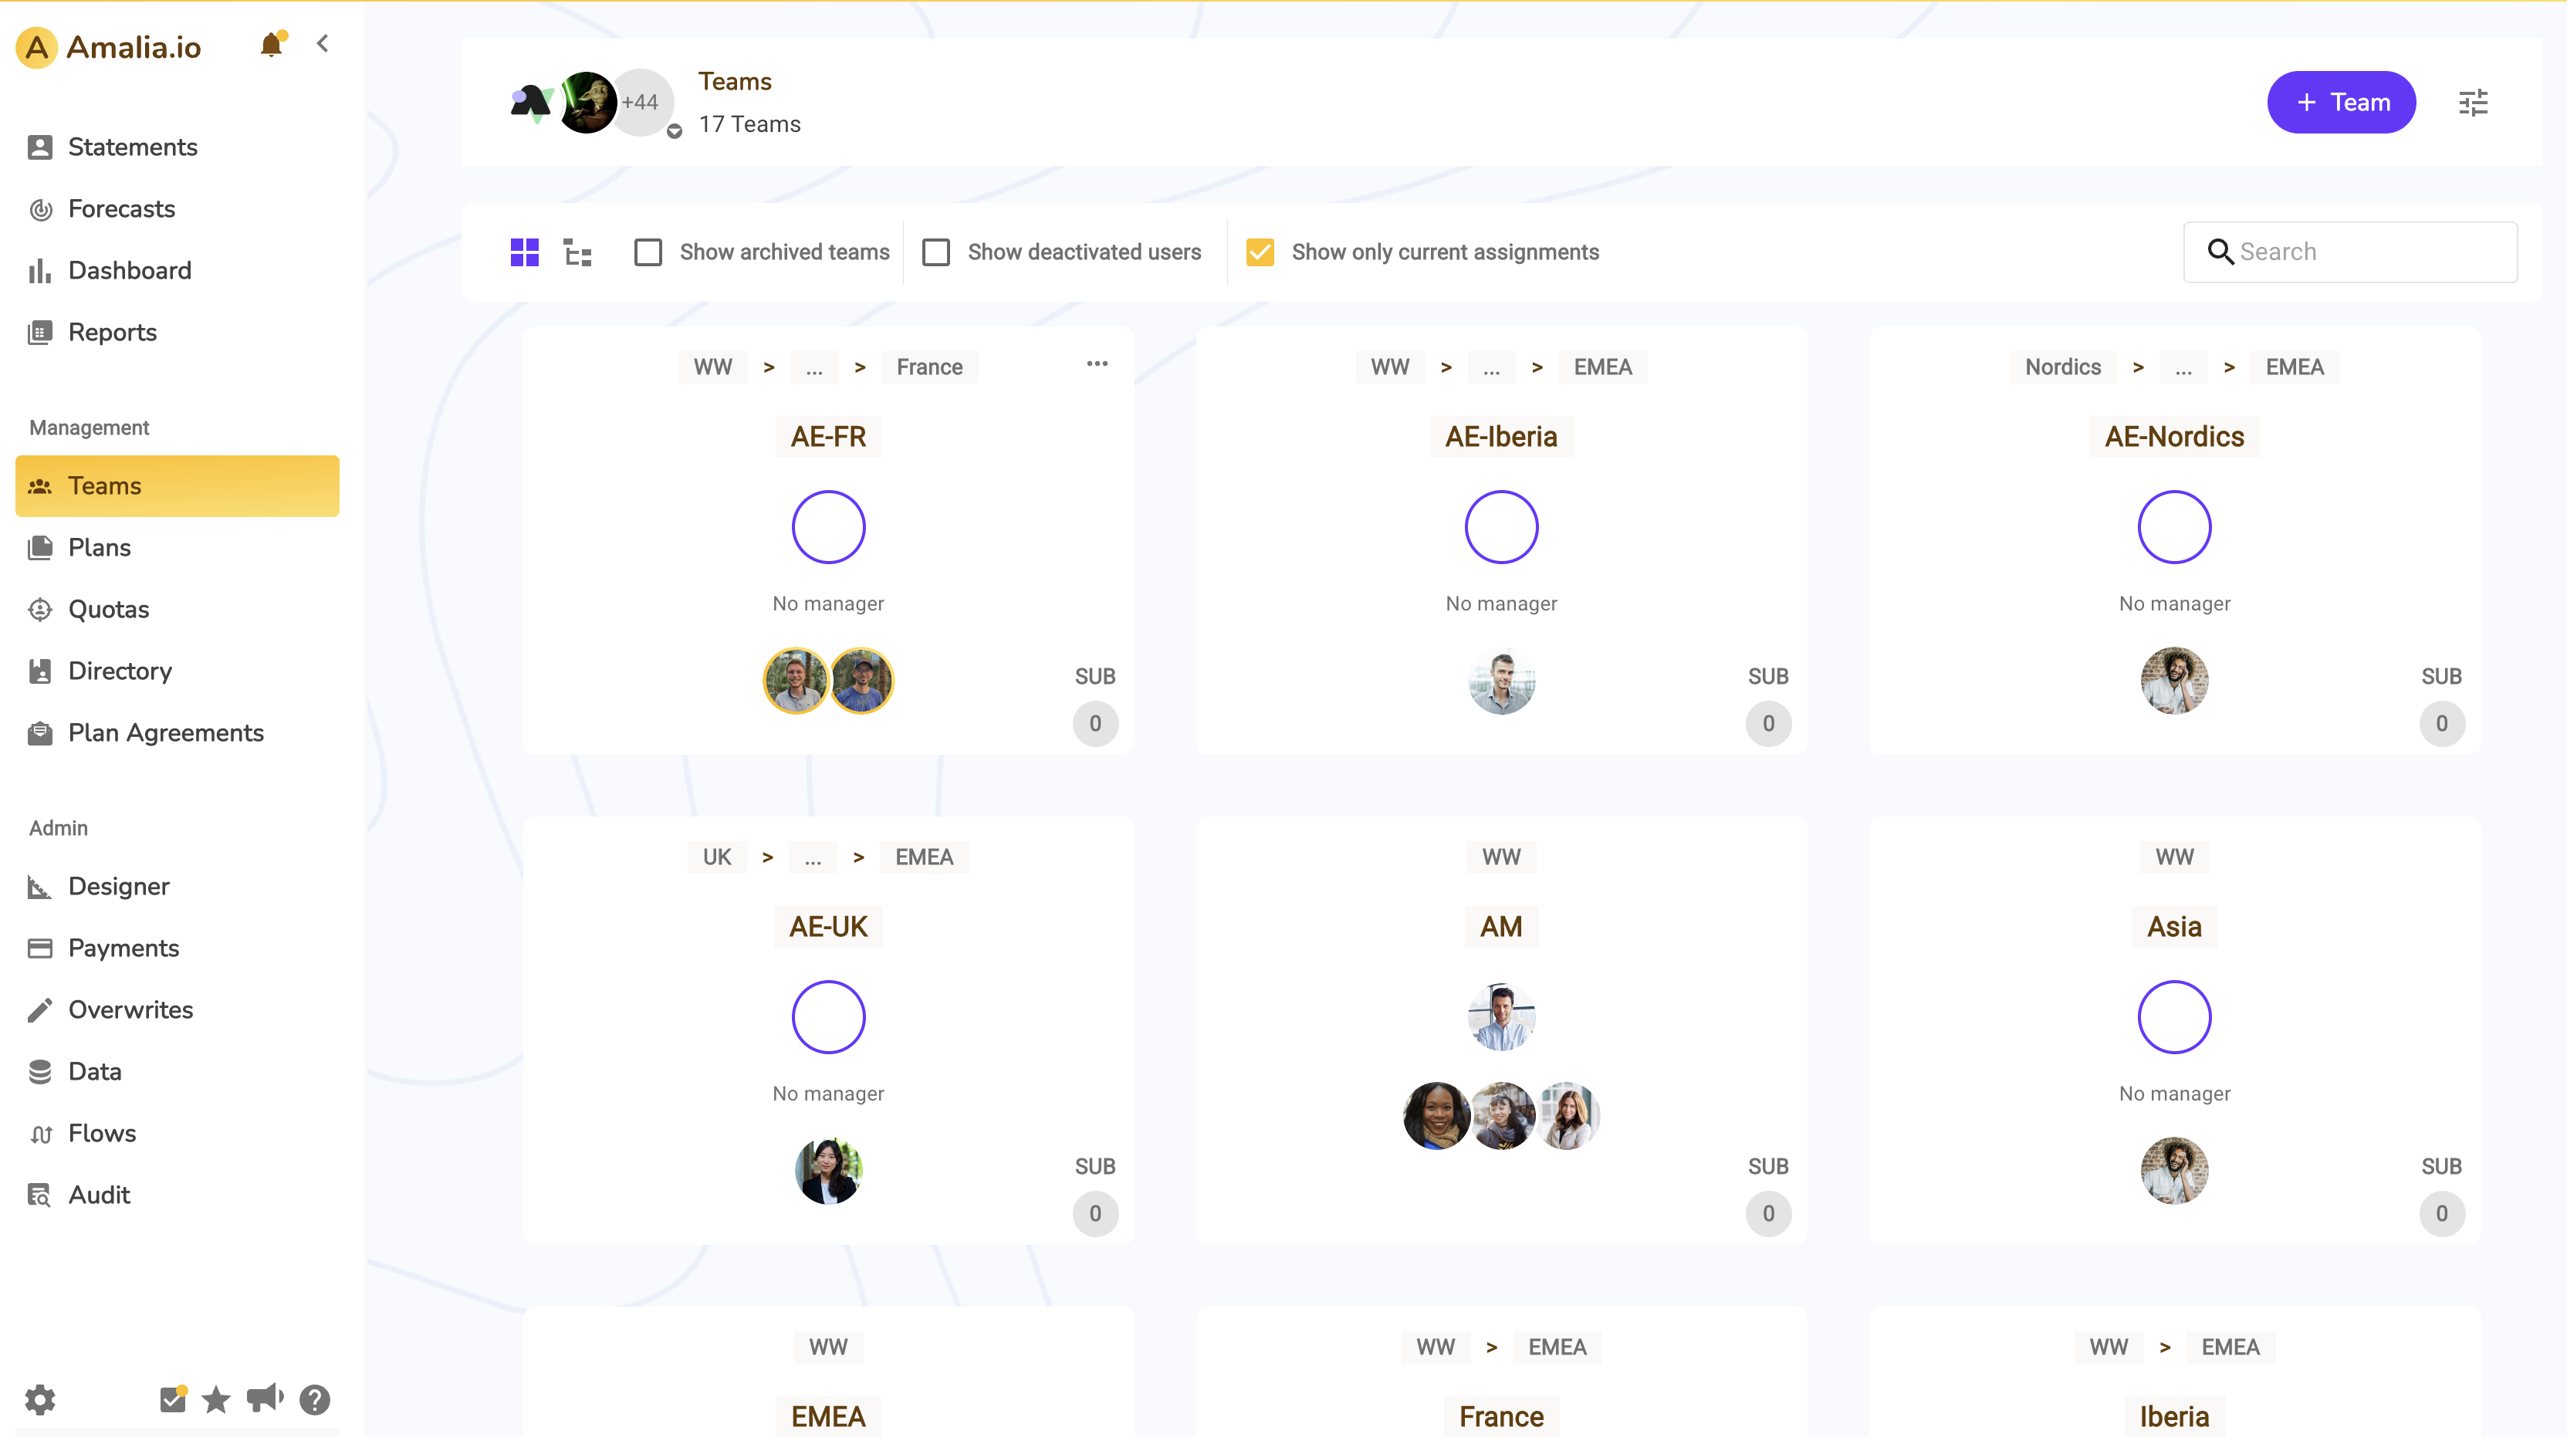Open the Dashboard page
Screen dimensions: 2567x1437
(177, 271)
